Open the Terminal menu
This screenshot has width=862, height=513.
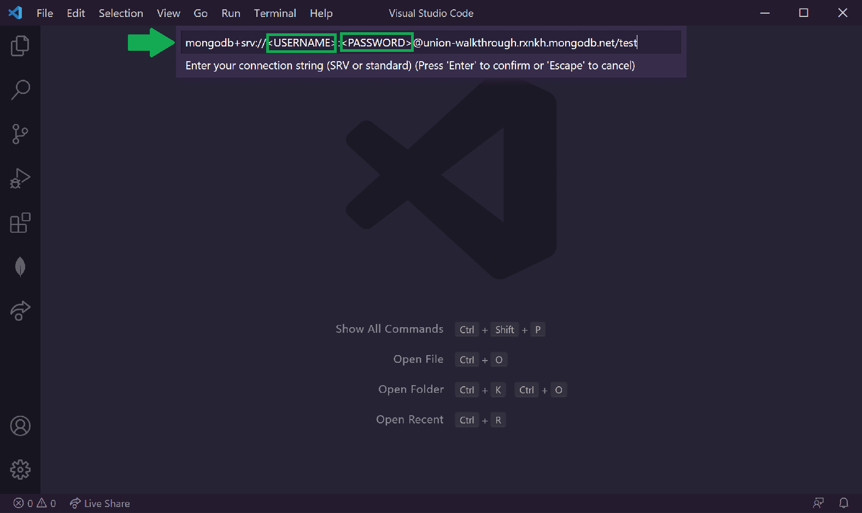pos(275,13)
